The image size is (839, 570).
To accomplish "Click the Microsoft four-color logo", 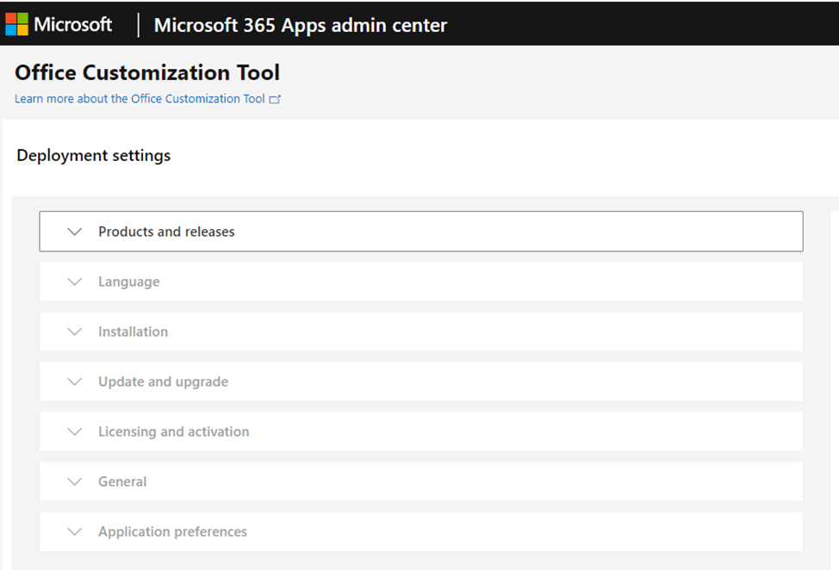I will (16, 24).
